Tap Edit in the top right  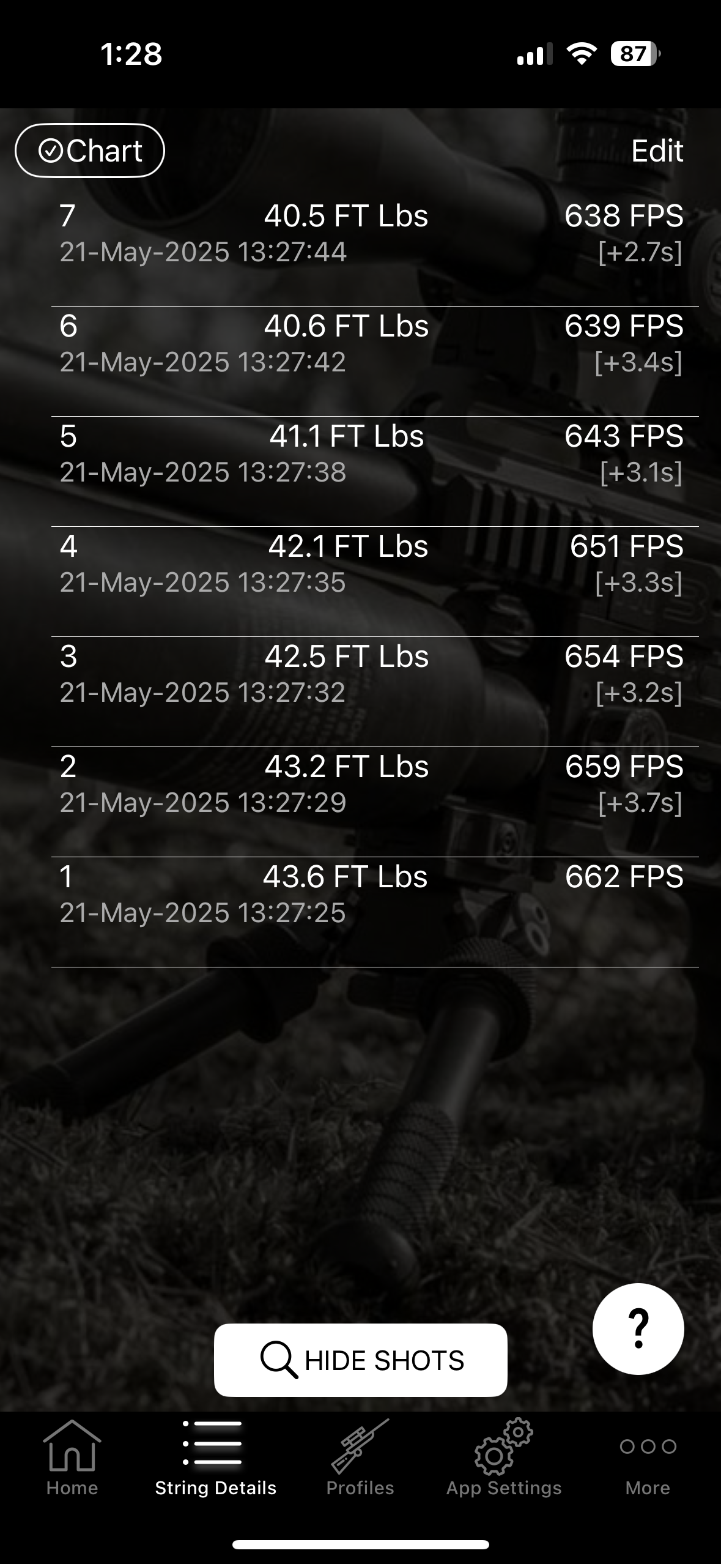click(x=657, y=151)
